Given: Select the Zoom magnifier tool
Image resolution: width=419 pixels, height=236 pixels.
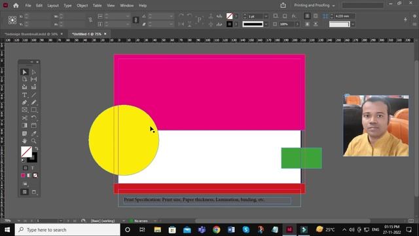Looking at the screenshot, I should (33, 141).
